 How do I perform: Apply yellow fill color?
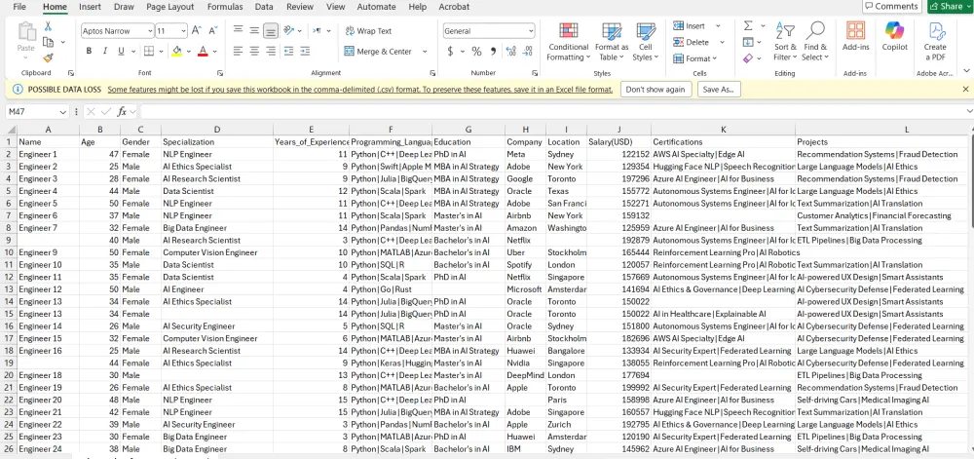pyautogui.click(x=176, y=51)
